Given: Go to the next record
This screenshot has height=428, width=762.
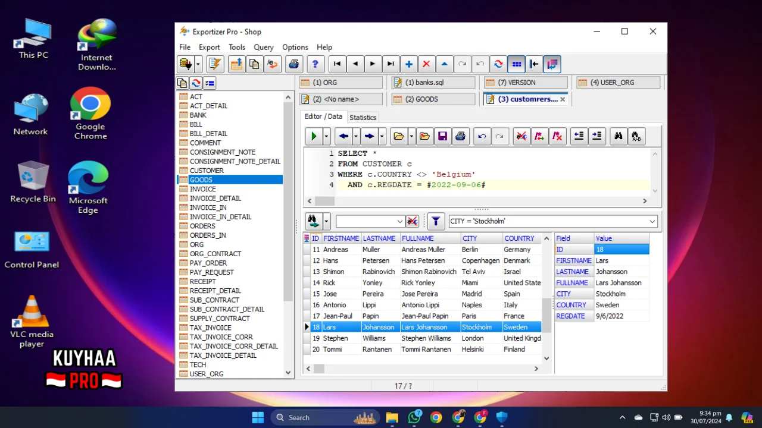Looking at the screenshot, I should (373, 64).
